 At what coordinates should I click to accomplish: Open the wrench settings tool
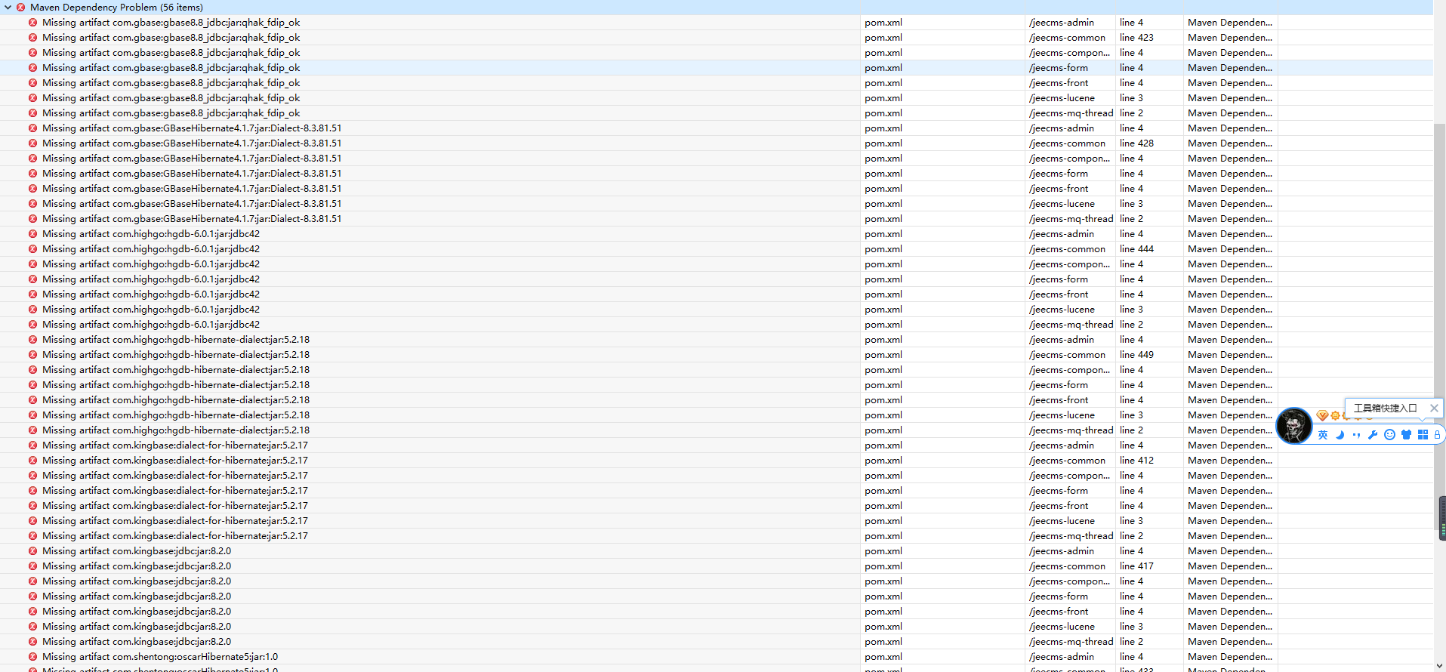click(1373, 435)
